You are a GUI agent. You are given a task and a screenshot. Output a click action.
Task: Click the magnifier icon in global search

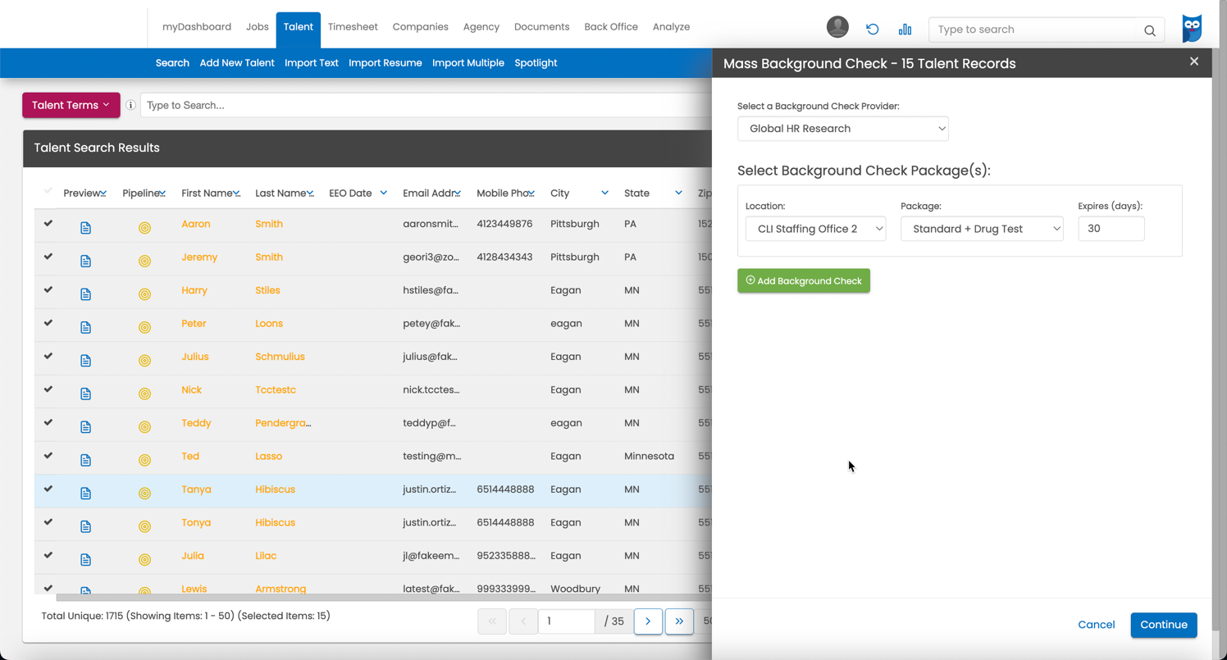point(1150,30)
